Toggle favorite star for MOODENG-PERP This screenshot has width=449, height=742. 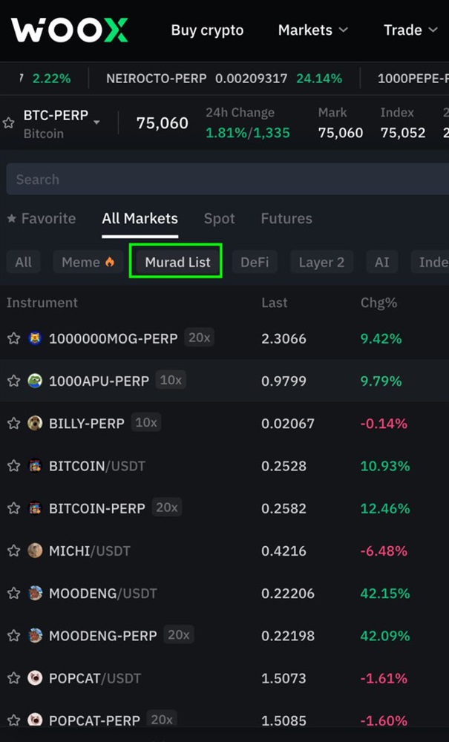pyautogui.click(x=13, y=636)
